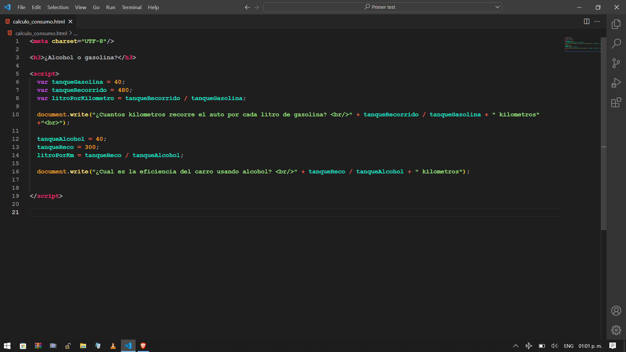Launch VLC media player from the taskbar
The image size is (626, 352).
pos(113,346)
